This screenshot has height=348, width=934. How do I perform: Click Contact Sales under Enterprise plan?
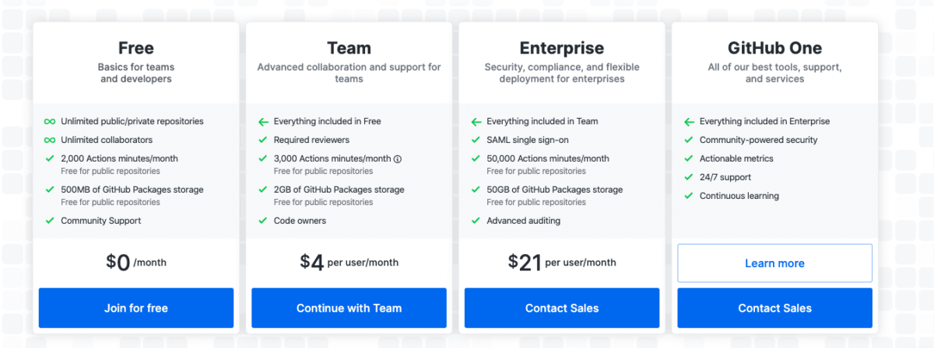(562, 308)
